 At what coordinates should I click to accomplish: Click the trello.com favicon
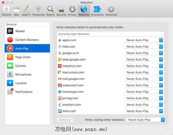tap(60, 111)
